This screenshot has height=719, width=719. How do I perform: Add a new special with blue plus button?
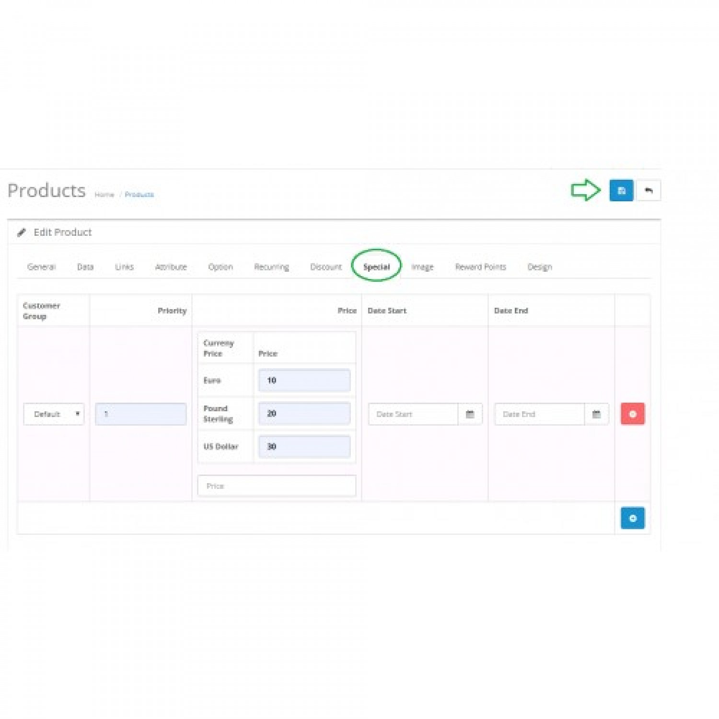click(632, 518)
